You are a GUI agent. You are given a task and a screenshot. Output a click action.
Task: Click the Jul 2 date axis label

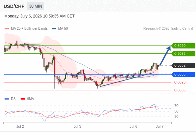[x=20, y=126]
